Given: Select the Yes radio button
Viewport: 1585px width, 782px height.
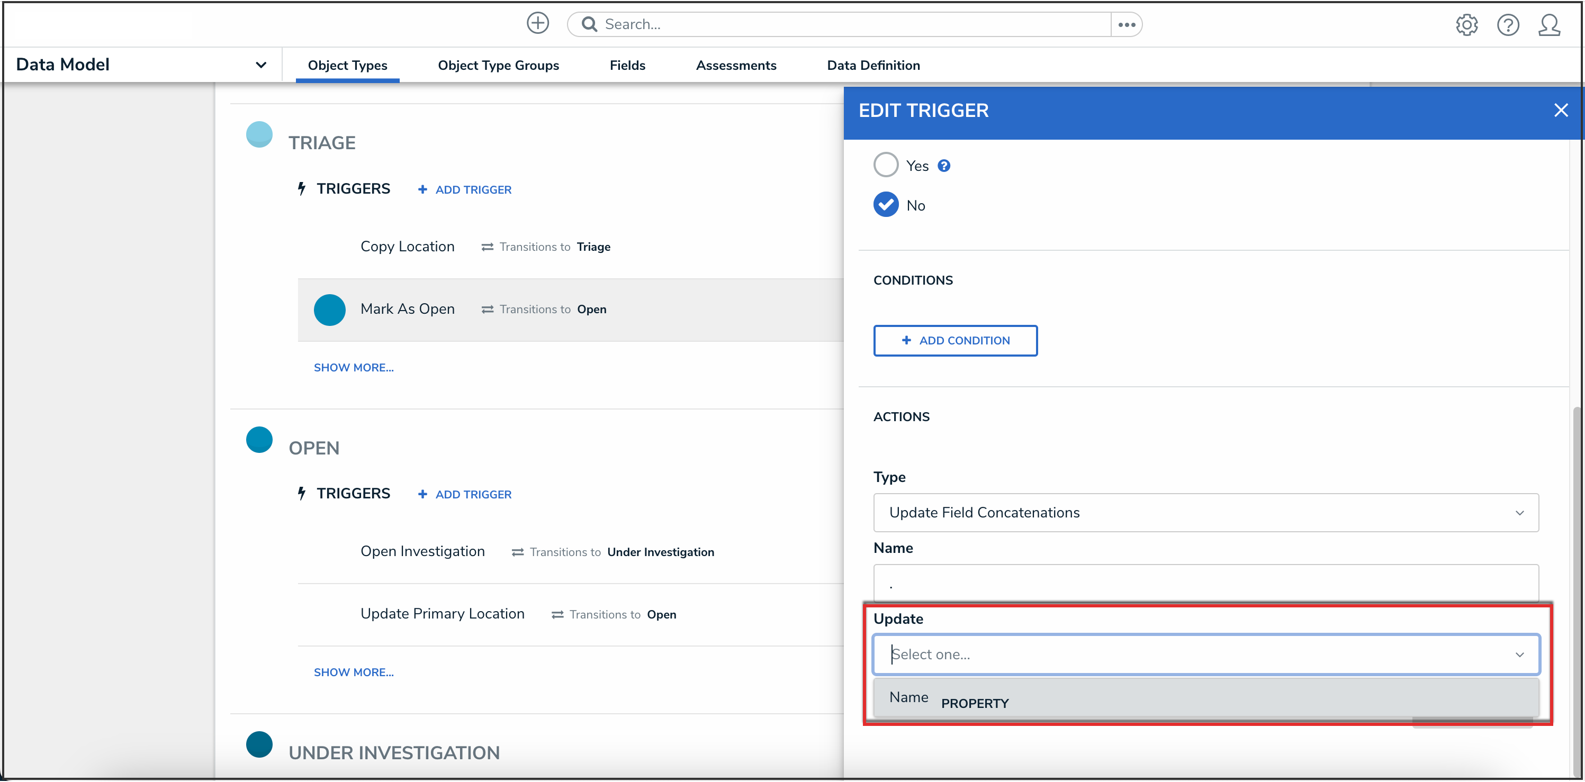Looking at the screenshot, I should pyautogui.click(x=886, y=165).
